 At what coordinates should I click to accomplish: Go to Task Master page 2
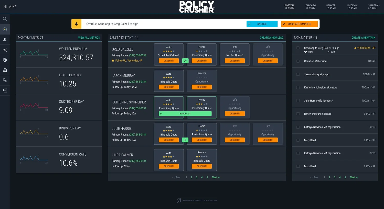329,177
